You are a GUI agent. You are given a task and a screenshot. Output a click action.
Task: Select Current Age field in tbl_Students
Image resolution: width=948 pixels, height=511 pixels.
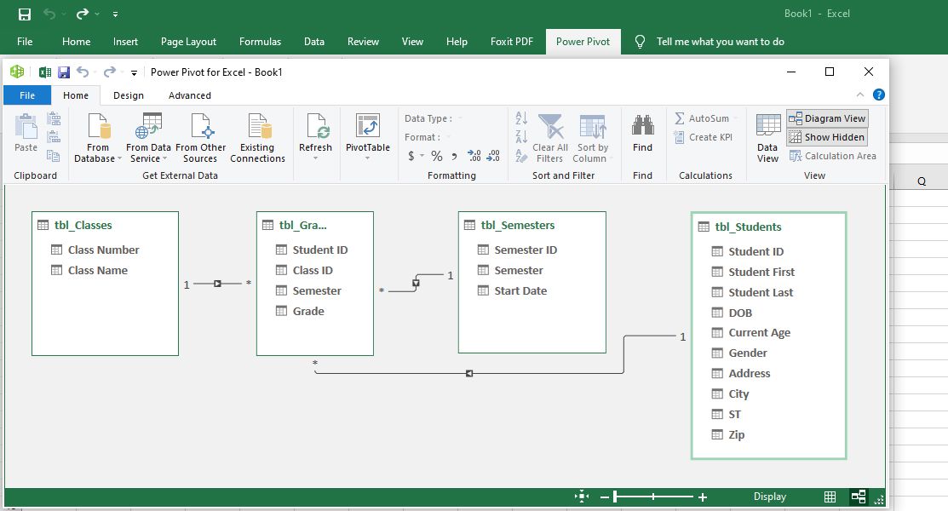pos(759,333)
